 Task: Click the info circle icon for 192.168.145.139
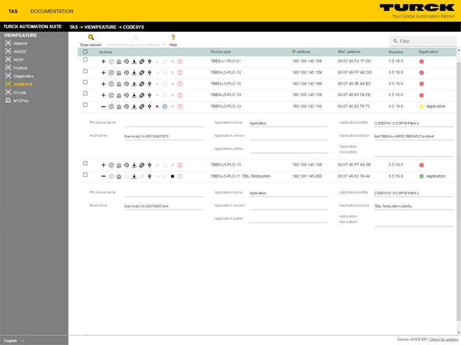pyautogui.click(x=111, y=95)
